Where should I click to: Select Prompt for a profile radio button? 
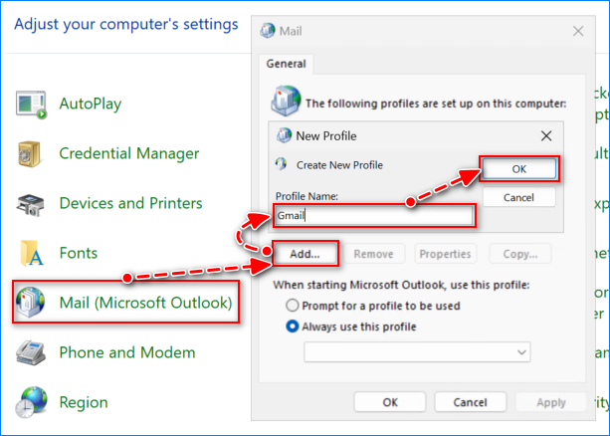(293, 305)
